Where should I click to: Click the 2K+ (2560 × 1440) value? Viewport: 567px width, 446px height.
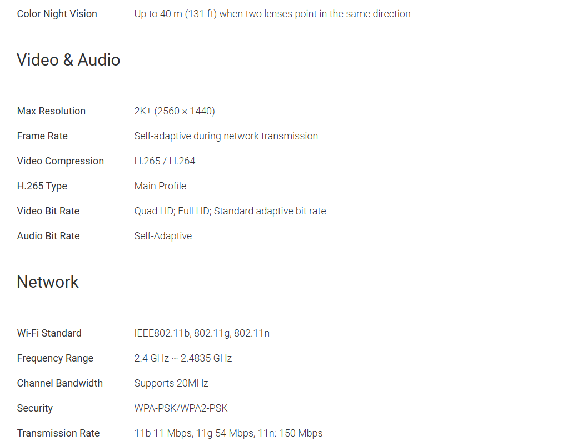174,111
